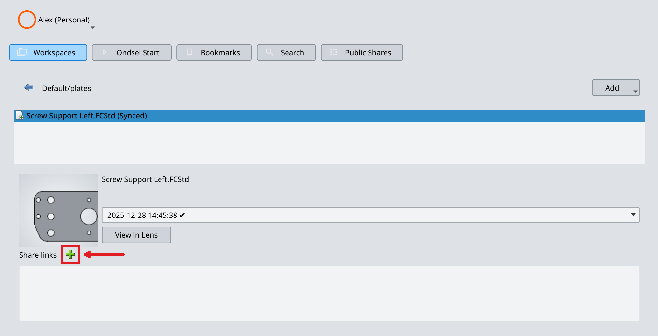
Task: Click the screw support plate thumbnail
Action: click(59, 210)
